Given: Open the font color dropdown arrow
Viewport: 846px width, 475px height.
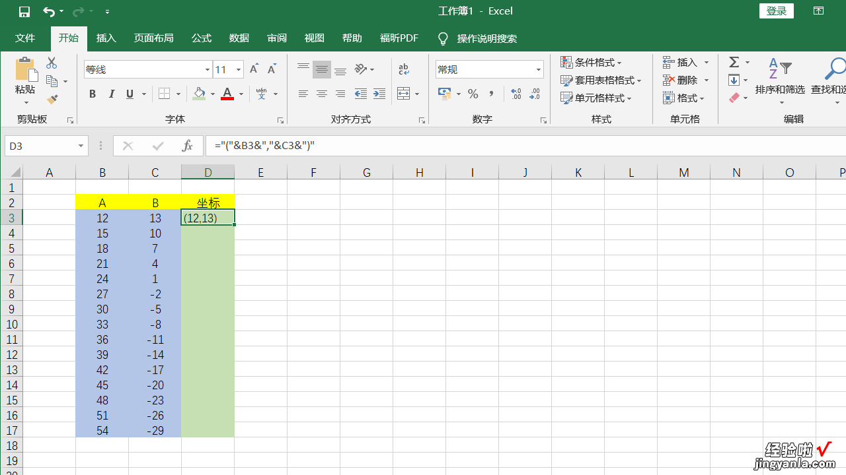Looking at the screenshot, I should tap(241, 94).
